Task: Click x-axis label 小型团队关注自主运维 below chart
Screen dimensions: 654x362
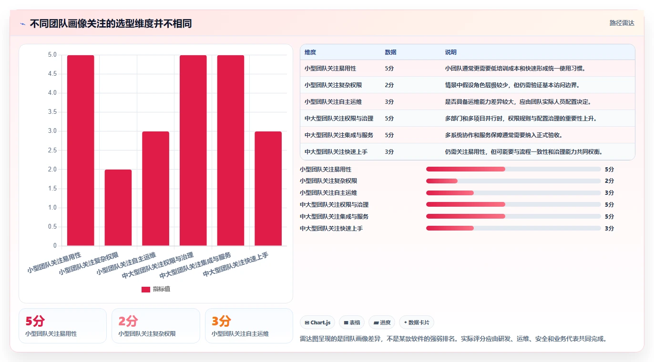Action: point(126,263)
